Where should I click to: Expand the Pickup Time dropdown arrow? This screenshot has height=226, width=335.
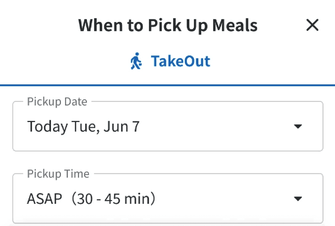[x=298, y=199]
